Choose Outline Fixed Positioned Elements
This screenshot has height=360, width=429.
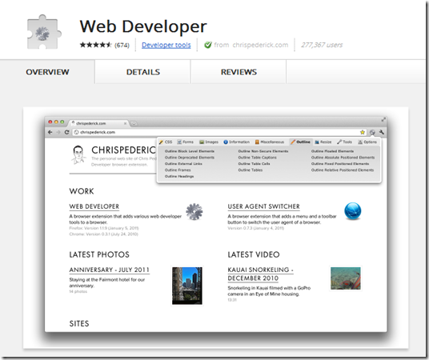point(340,163)
